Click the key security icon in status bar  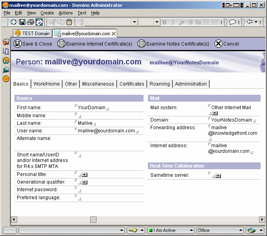(133, 230)
